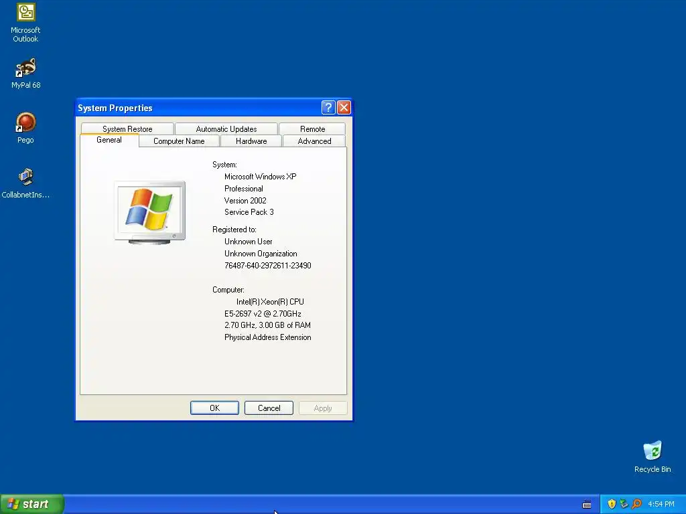The height and width of the screenshot is (514, 686).
Task: Close the System Properties dialog
Action: 344,107
